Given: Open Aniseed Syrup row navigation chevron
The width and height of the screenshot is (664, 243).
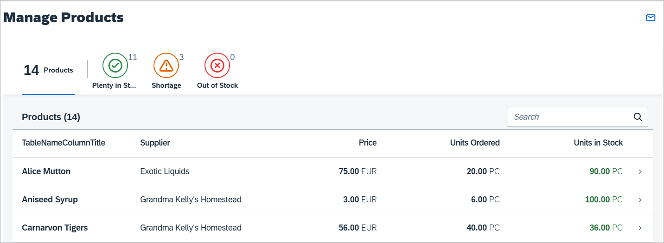Looking at the screenshot, I should click(x=640, y=200).
